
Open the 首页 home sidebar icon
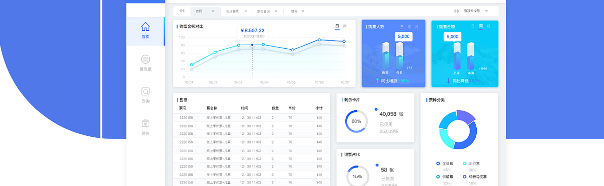[x=145, y=27]
